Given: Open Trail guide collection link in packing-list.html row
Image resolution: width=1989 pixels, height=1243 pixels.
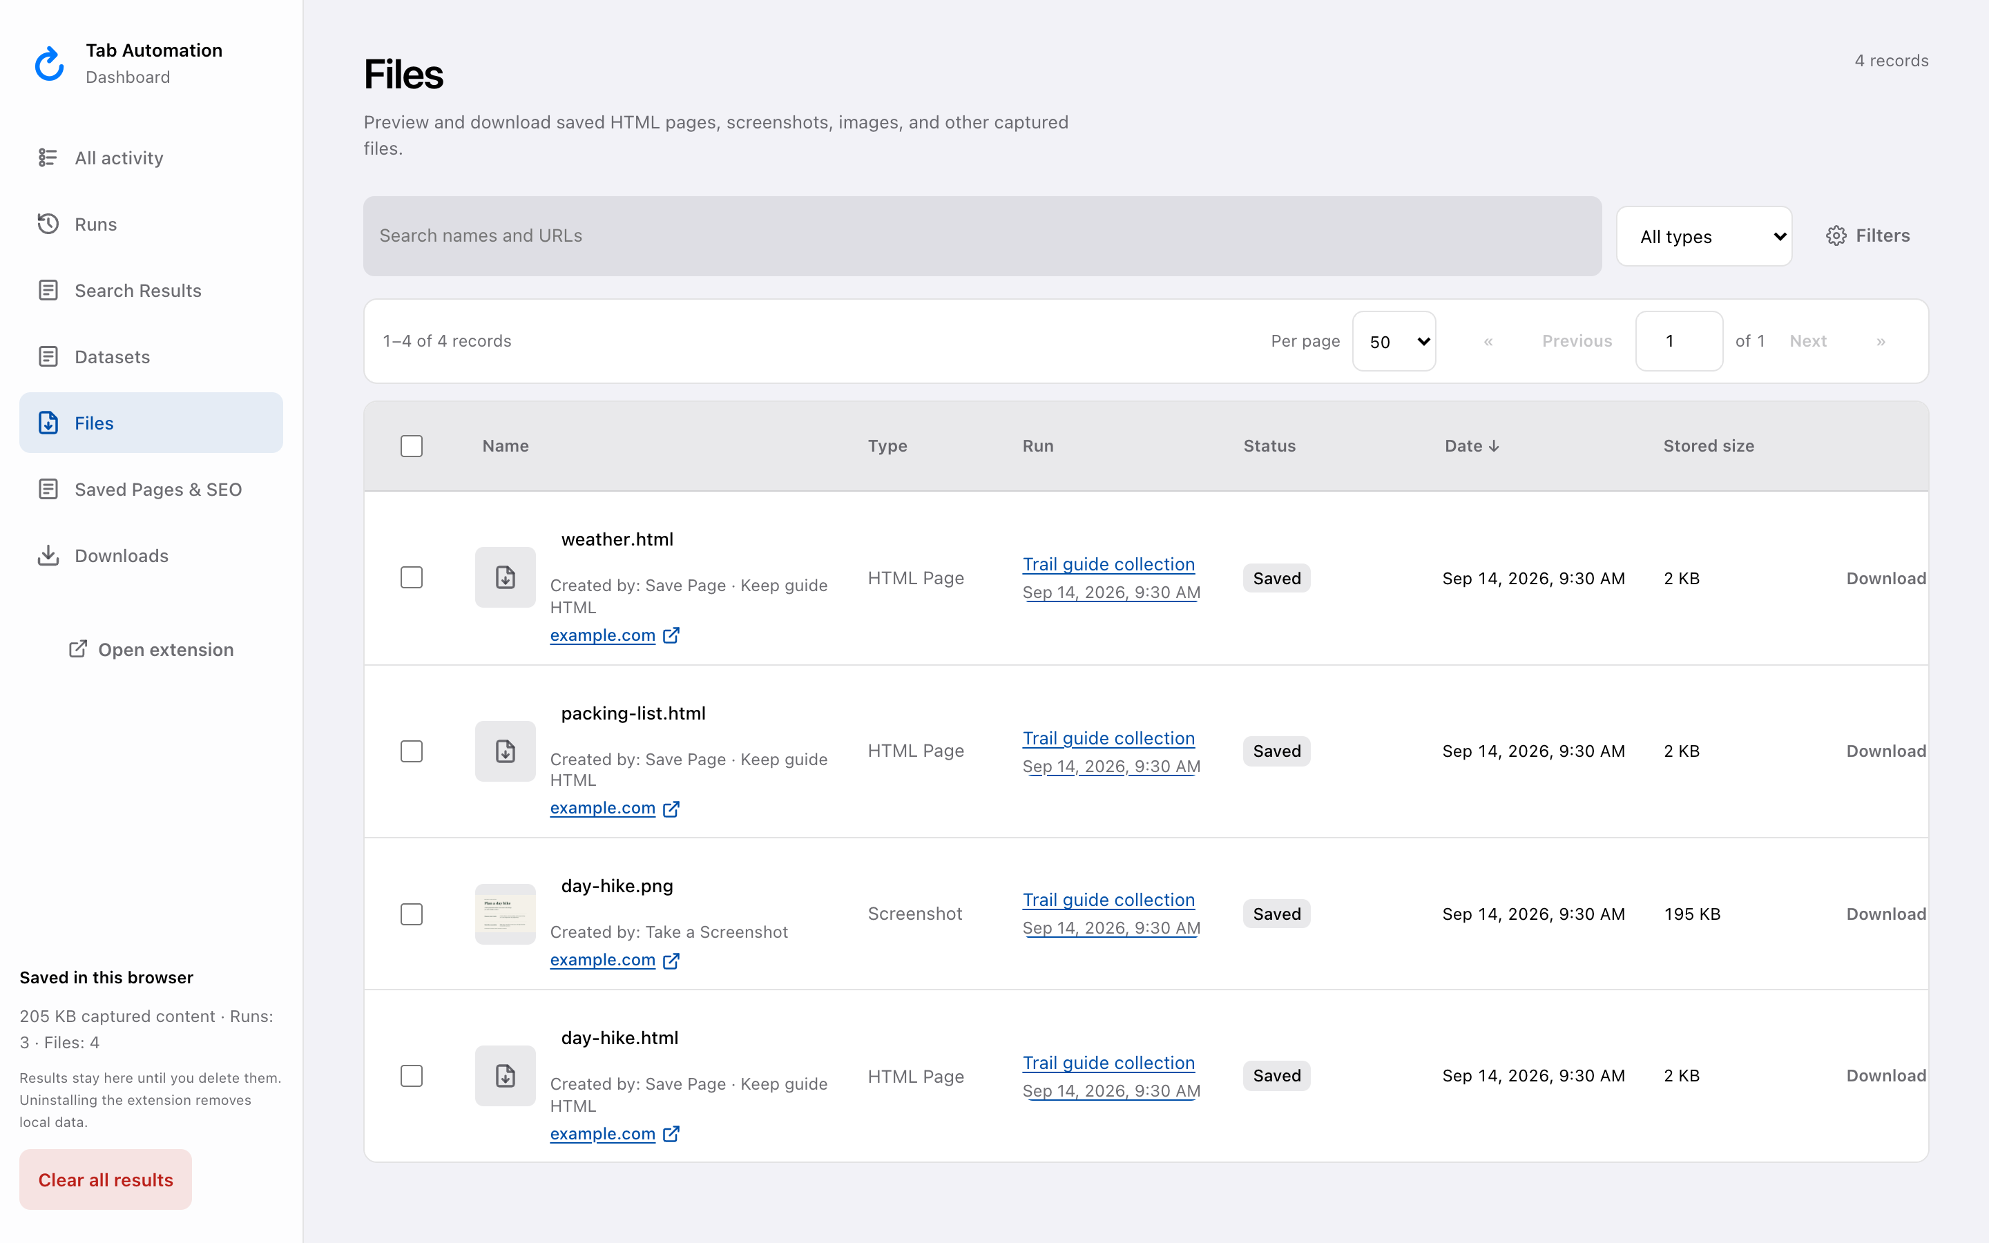Looking at the screenshot, I should click(1108, 738).
